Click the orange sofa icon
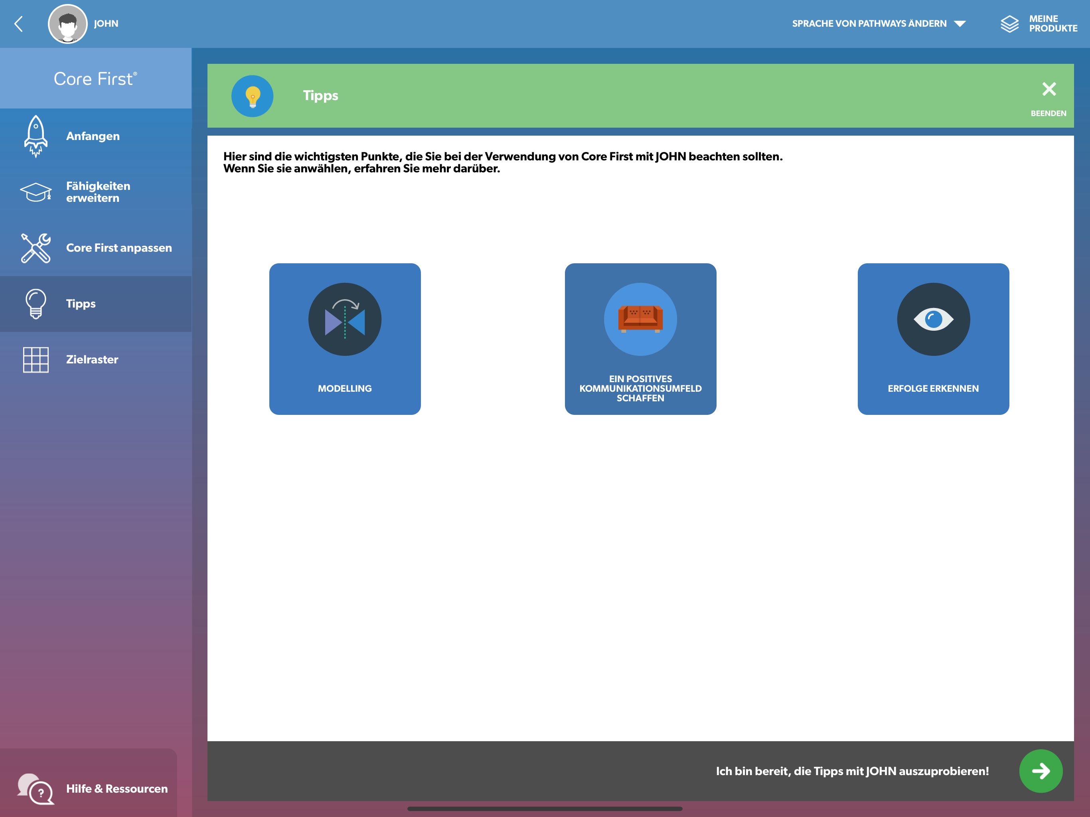Screen dimensions: 1090x817 [641, 319]
